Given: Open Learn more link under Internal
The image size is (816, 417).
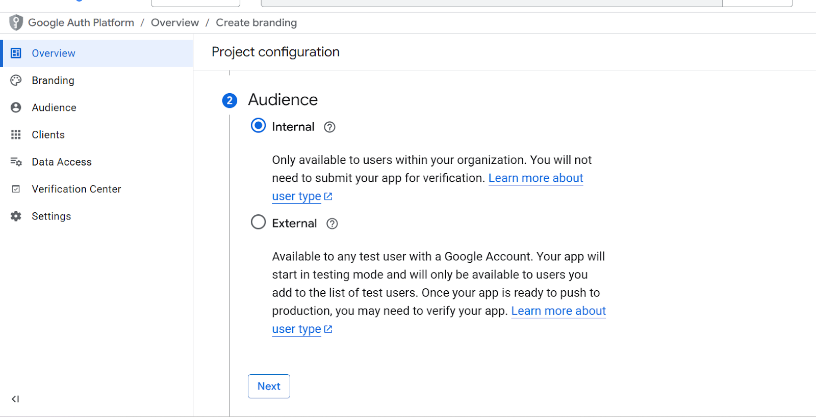Looking at the screenshot, I should (535, 178).
